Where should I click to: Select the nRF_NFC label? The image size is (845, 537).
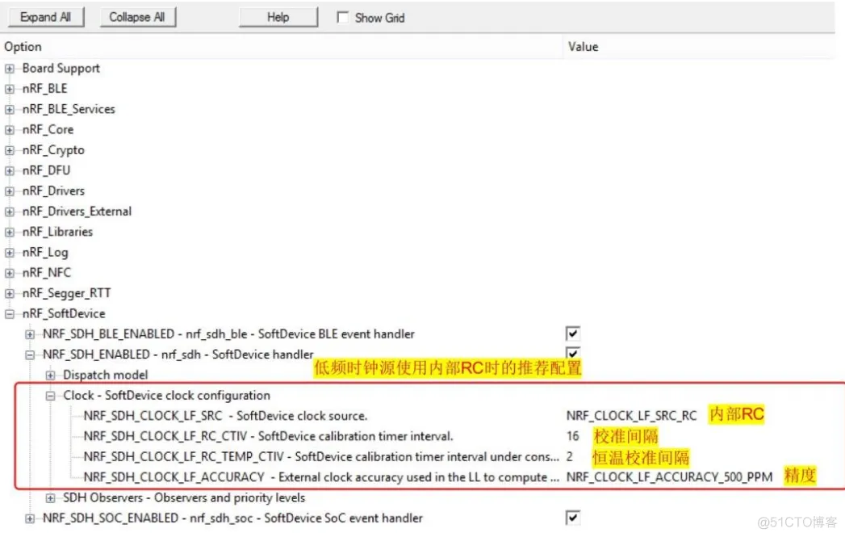coord(46,273)
